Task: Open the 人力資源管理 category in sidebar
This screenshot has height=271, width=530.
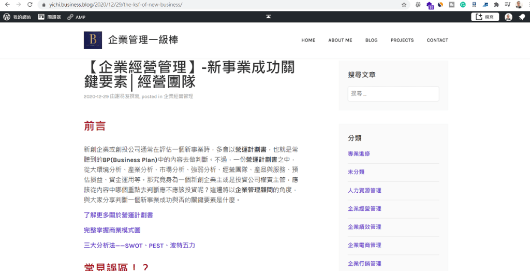Action: [364, 191]
